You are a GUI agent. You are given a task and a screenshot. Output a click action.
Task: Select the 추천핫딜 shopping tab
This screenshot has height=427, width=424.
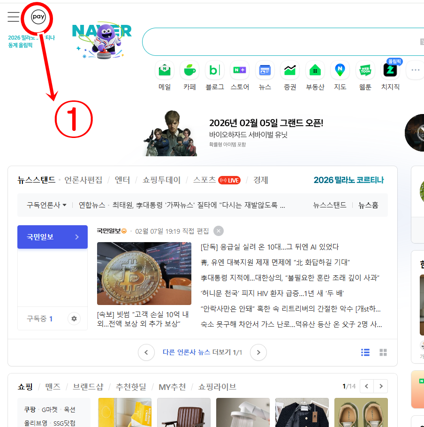click(131, 387)
